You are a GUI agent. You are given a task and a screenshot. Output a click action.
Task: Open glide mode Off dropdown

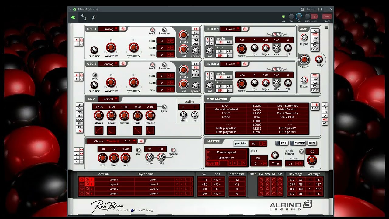point(259,158)
